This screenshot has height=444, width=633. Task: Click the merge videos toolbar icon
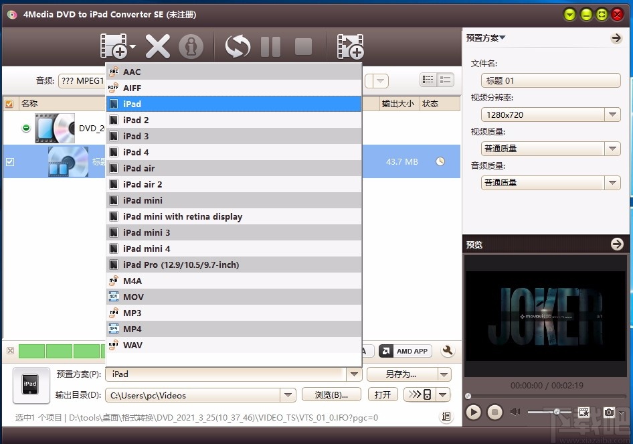click(x=350, y=47)
